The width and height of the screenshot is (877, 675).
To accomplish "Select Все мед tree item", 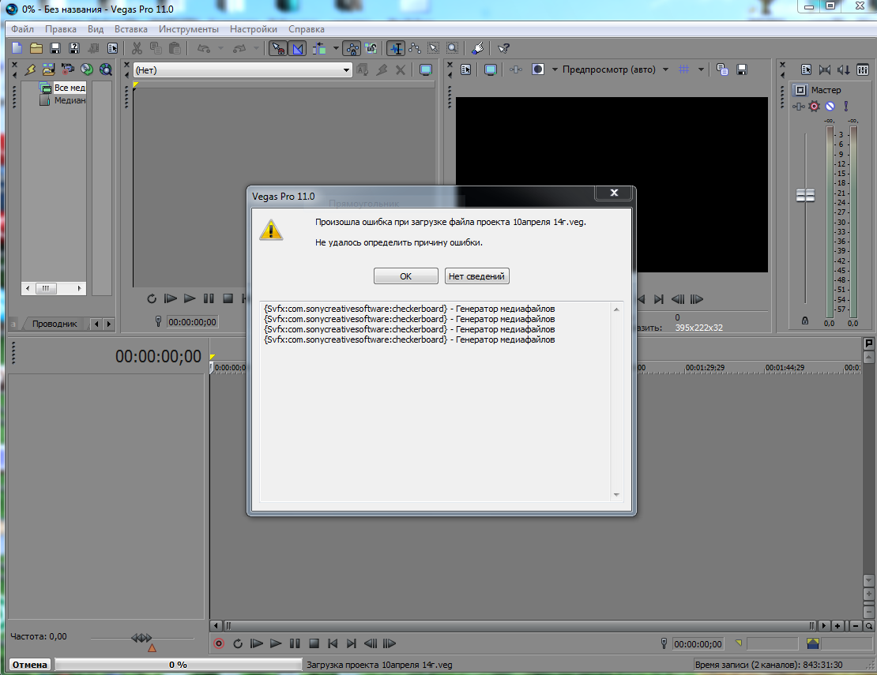I will 62,88.
